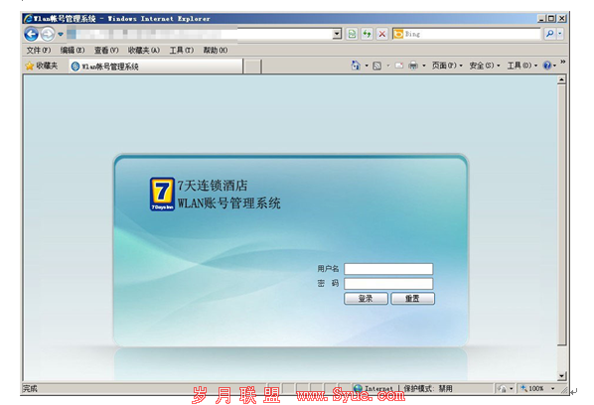Click the WLAN账号管理系统 heading text
594x405 pixels.
tap(228, 203)
